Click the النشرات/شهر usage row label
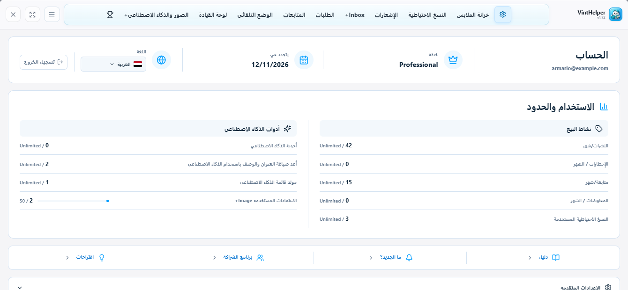Viewport: 628px width, 290px height. coord(596,146)
